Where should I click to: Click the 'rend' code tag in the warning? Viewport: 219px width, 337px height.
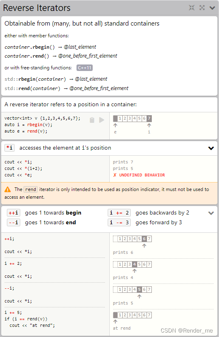pyautogui.click(x=30, y=189)
